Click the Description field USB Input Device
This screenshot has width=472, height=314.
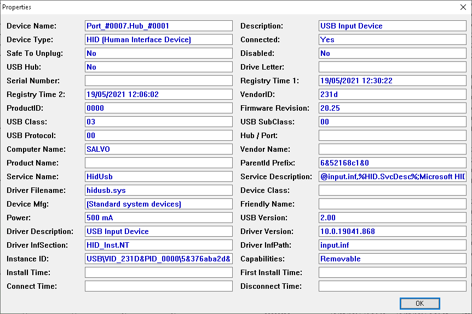[393, 26]
